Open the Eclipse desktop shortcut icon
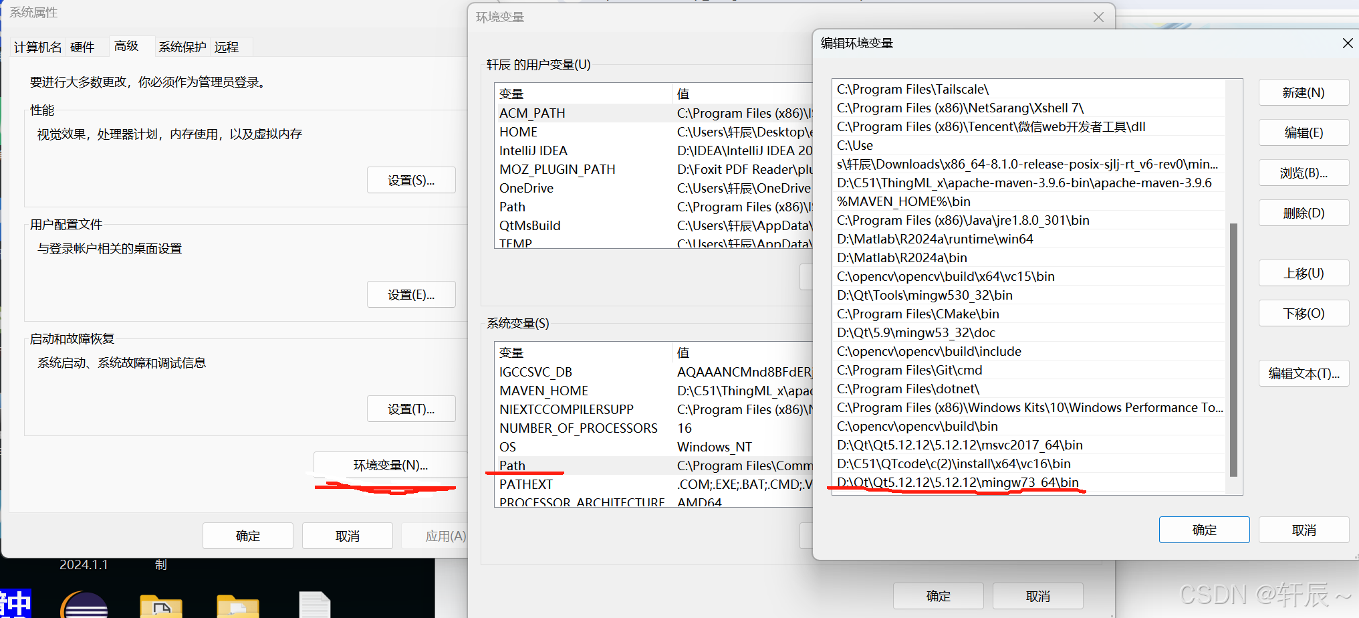Screen dimensions: 1359x618 [x=85, y=605]
